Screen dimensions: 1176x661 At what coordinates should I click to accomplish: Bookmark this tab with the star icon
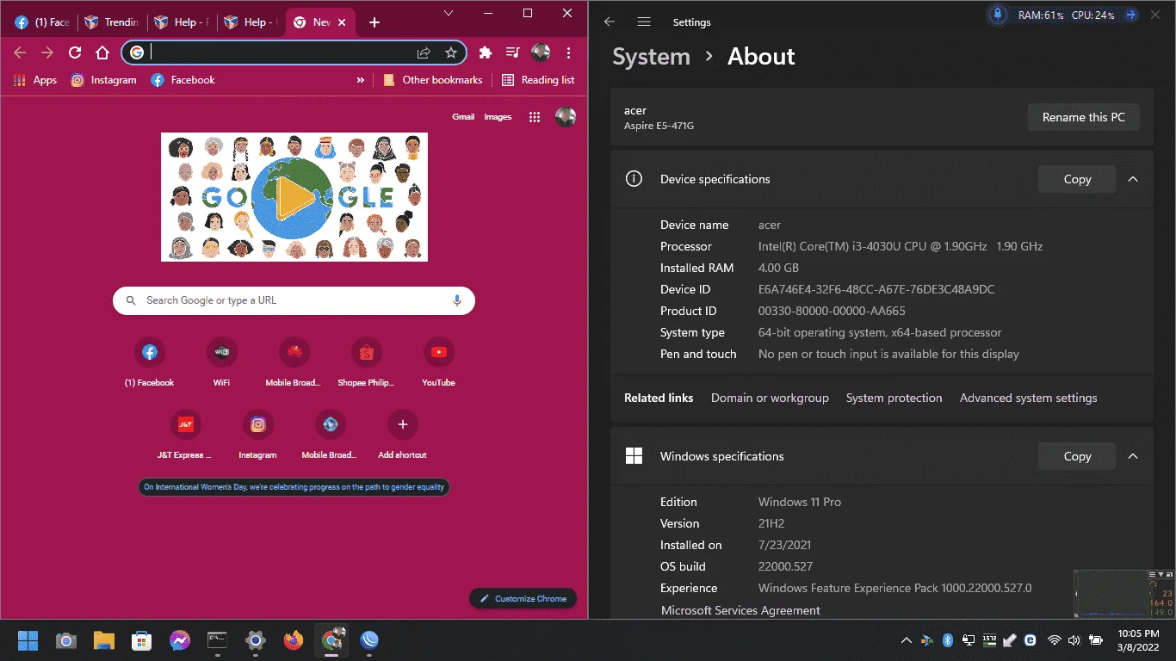(451, 53)
